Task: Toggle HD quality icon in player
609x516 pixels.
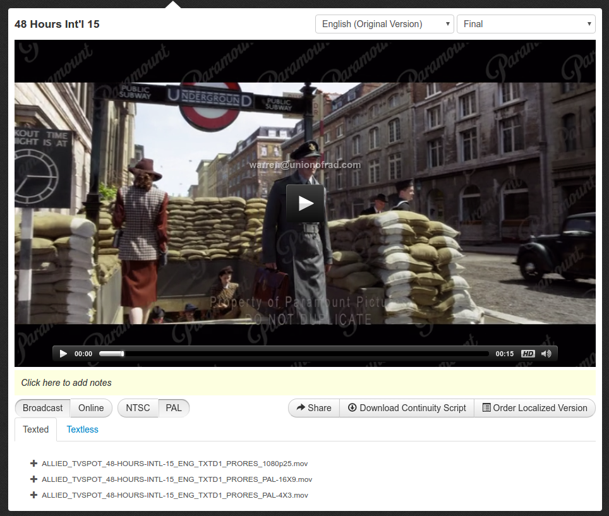Action: pyautogui.click(x=528, y=354)
